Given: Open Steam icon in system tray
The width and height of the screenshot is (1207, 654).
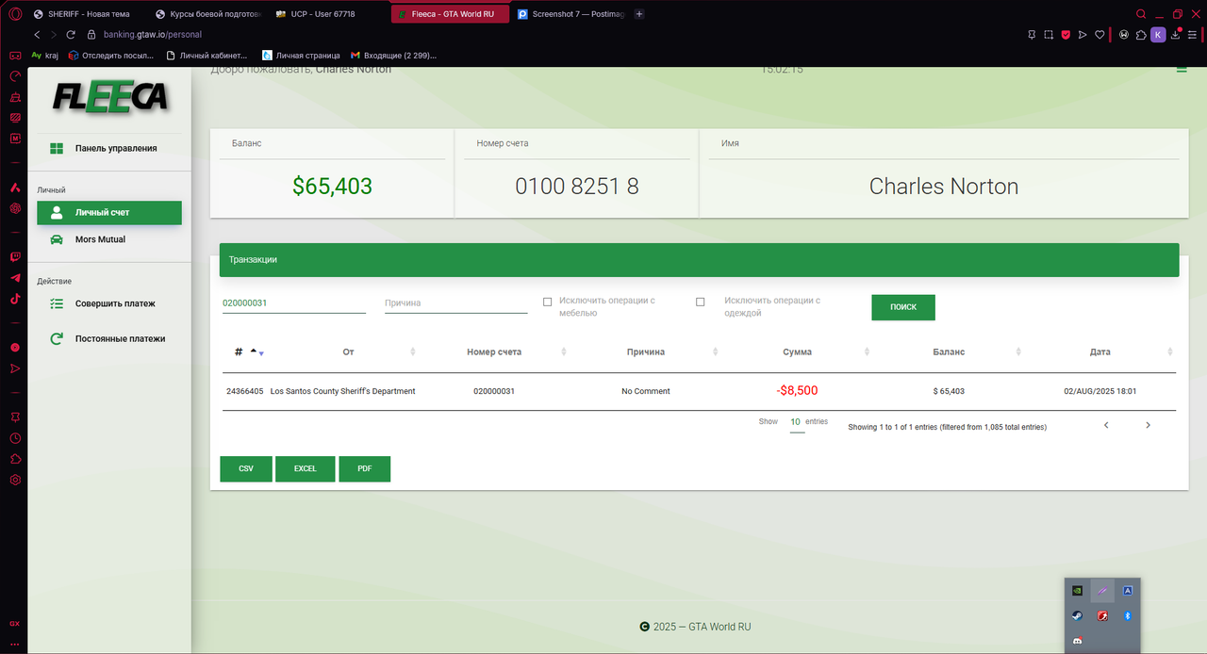Looking at the screenshot, I should (x=1077, y=615).
